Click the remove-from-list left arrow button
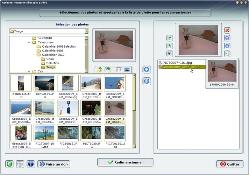This screenshot has width=249, height=175. tap(147, 81)
